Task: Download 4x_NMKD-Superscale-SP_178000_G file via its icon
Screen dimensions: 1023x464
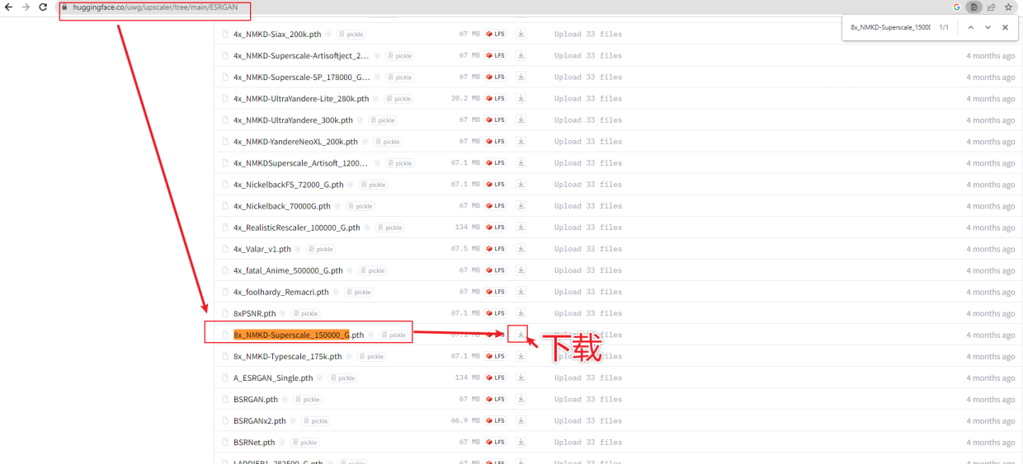Action: (x=521, y=77)
